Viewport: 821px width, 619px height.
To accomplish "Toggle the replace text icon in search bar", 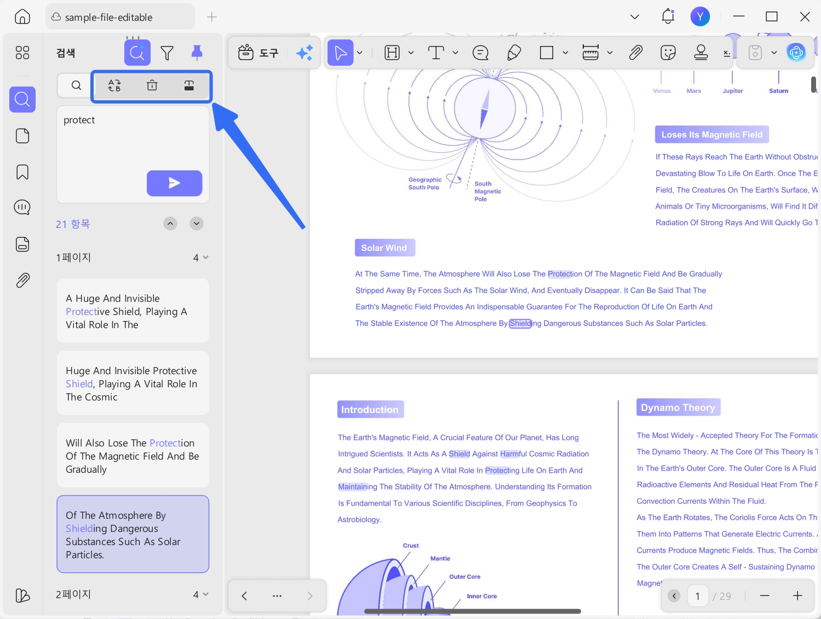I will click(x=114, y=85).
